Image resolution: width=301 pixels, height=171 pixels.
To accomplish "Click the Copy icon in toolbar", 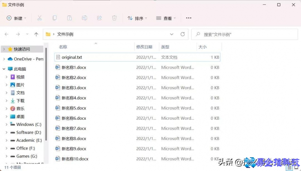I will click(54, 18).
